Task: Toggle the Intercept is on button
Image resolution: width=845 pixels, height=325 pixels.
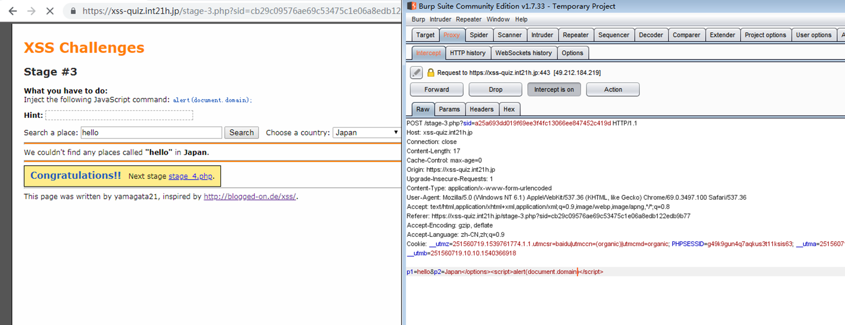Action: click(x=554, y=90)
